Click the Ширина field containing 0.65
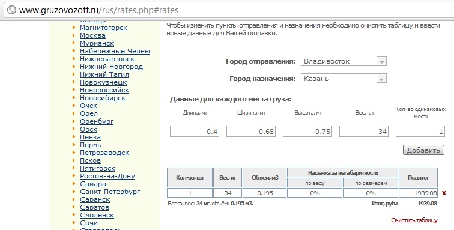The height and width of the screenshot is (230, 454). coord(251,132)
